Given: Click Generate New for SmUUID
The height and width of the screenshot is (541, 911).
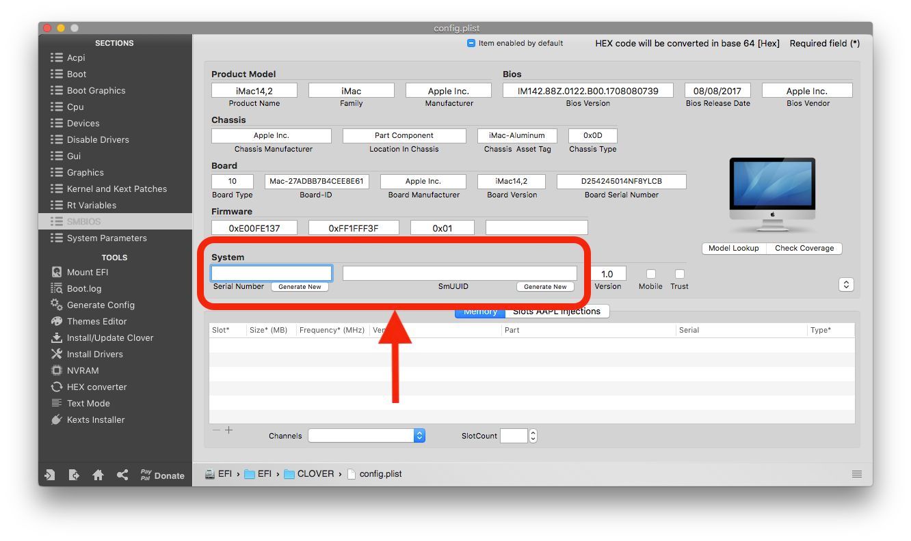Looking at the screenshot, I should pos(545,287).
